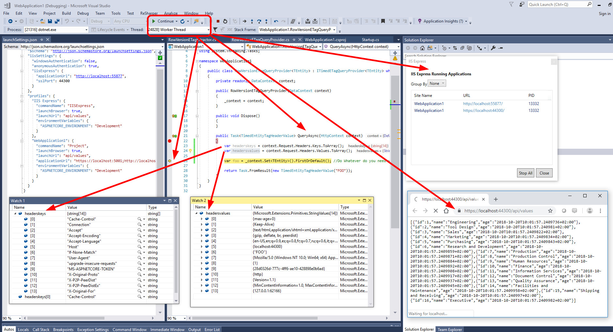
Task: Toggle a bookmark with the bookmark flag icon
Action: [x=383, y=21]
